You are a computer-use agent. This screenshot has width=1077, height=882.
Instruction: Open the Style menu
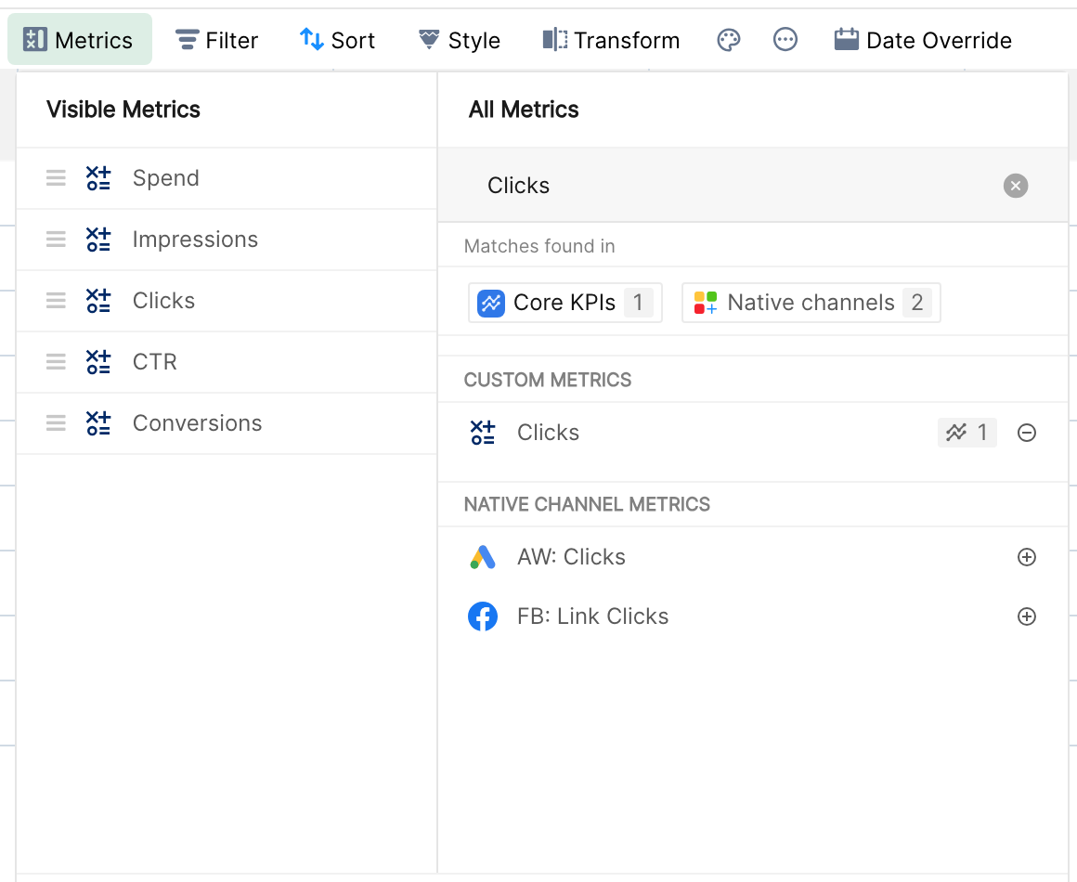pyautogui.click(x=459, y=40)
